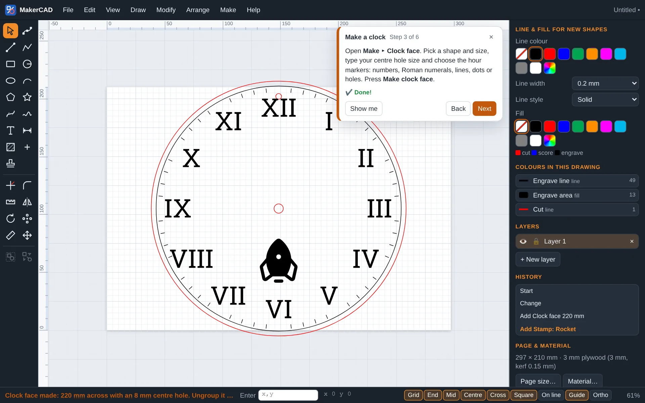Toggle Ortho mode
The width and height of the screenshot is (645, 403).
[x=600, y=395]
